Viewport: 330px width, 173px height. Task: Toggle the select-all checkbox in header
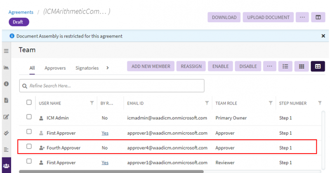29,103
